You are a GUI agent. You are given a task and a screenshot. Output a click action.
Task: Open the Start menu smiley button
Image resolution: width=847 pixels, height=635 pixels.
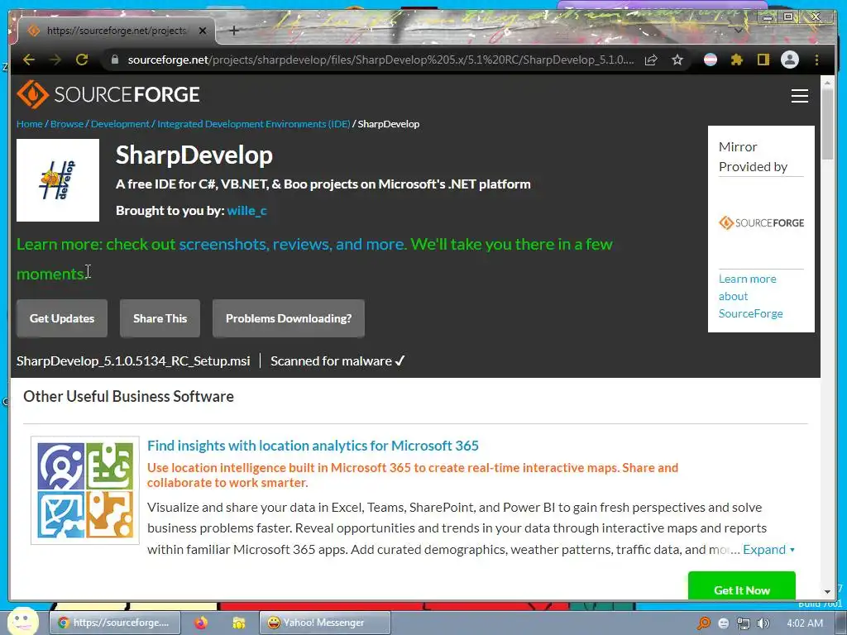coord(22,622)
